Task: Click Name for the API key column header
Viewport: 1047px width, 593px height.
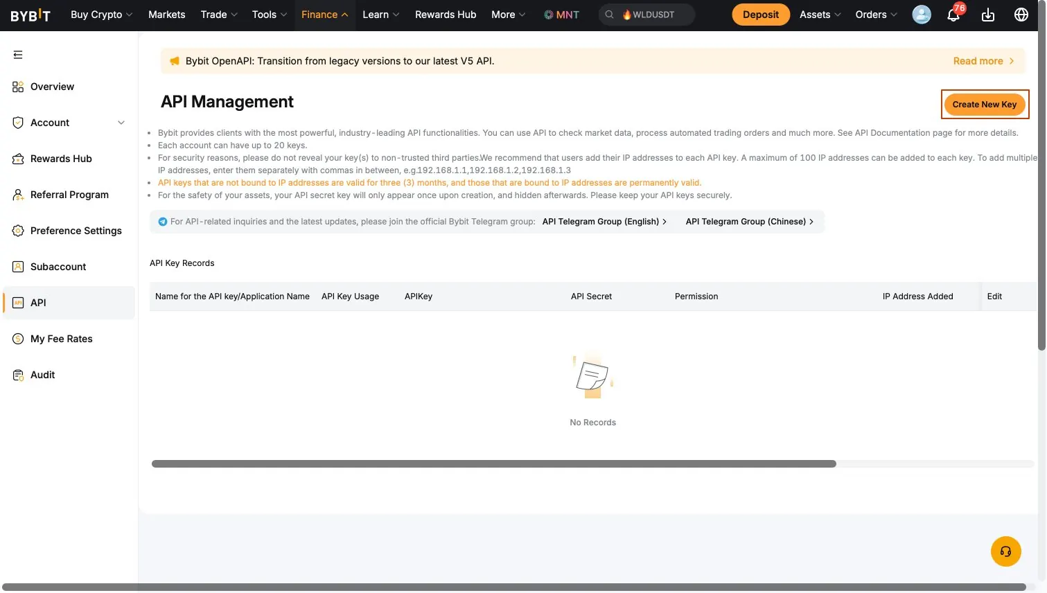Action: [232, 296]
